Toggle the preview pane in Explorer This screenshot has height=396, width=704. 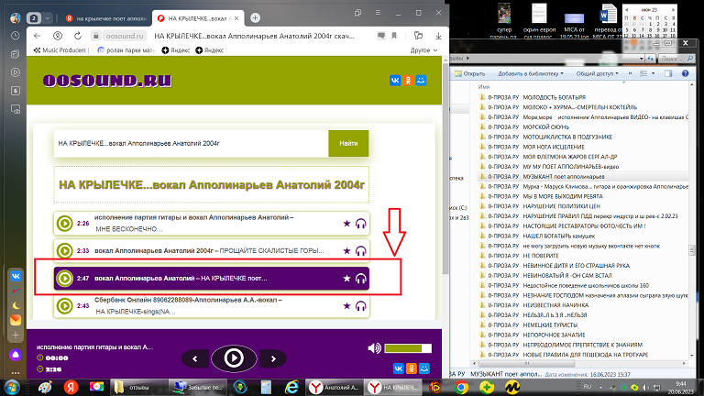[668, 73]
